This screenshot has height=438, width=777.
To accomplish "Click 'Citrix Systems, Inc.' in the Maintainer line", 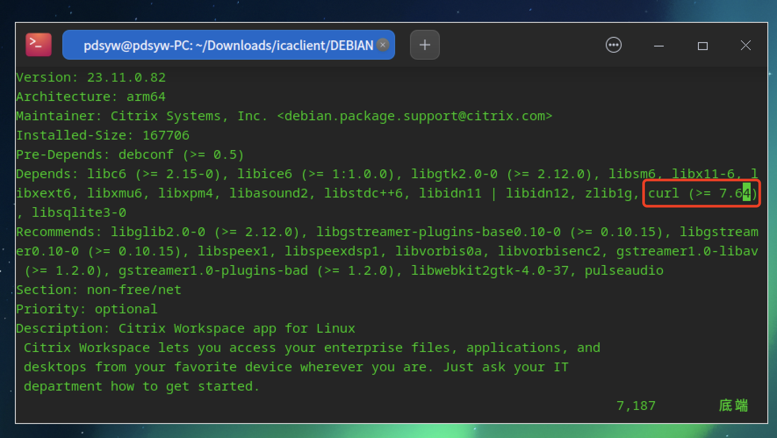I will (189, 116).
